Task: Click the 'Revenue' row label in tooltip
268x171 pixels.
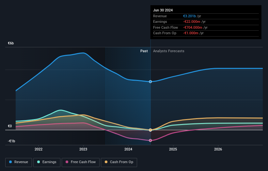Action: (160, 16)
